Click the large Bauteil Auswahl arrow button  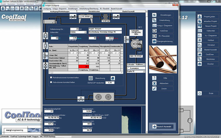coord(162,126)
